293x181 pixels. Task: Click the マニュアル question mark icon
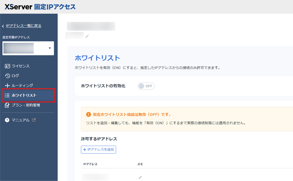click(x=7, y=120)
